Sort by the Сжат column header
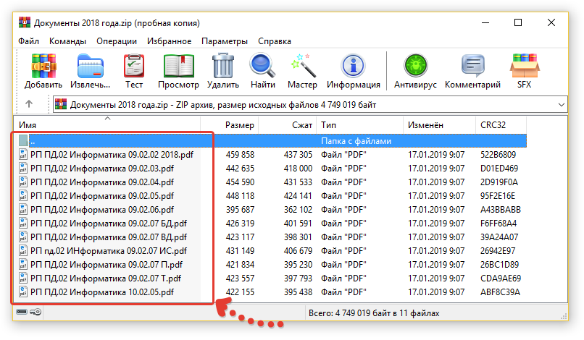Screen dimensions: 584x340 (x=287, y=125)
